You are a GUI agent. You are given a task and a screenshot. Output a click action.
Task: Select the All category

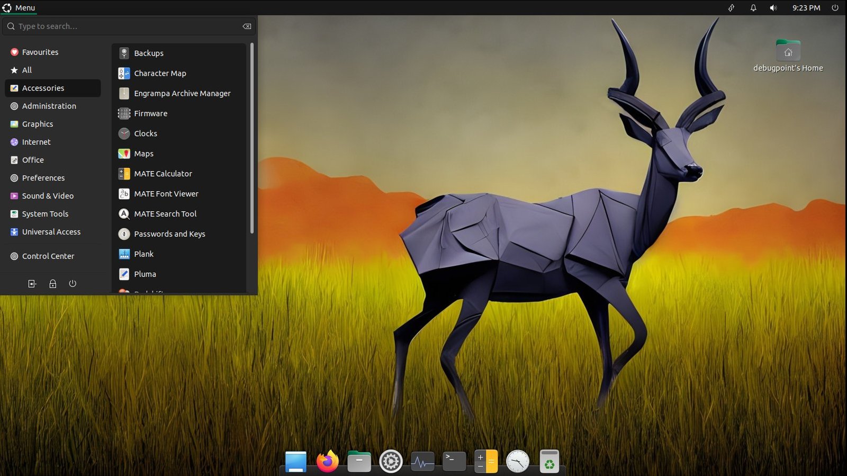pos(52,70)
